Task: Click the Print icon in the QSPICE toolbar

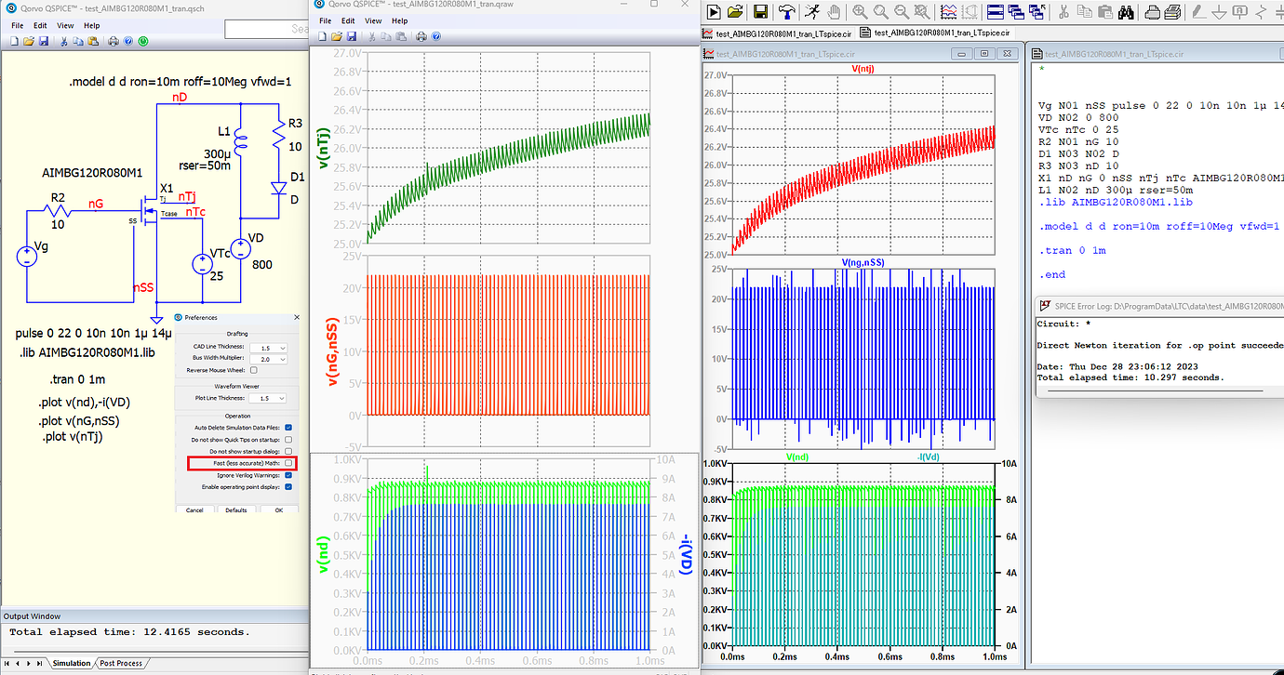Action: 113,41
